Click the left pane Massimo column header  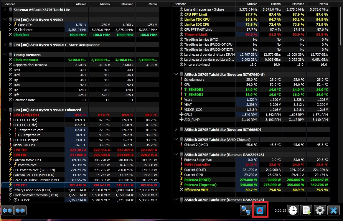(123, 4)
